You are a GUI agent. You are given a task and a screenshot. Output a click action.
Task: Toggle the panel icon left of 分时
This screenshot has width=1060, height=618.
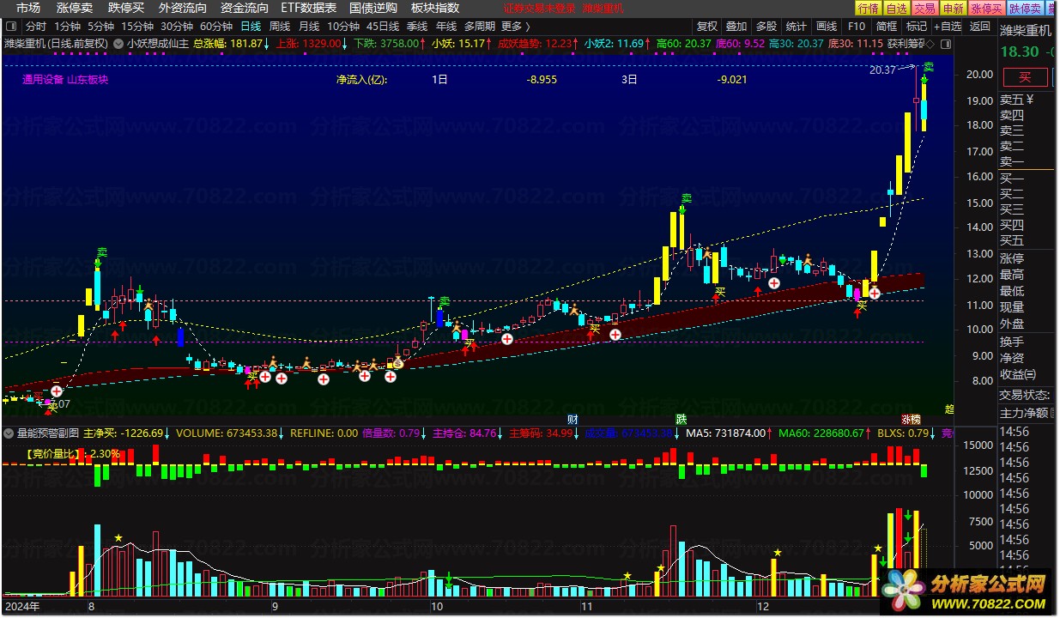coord(11,26)
